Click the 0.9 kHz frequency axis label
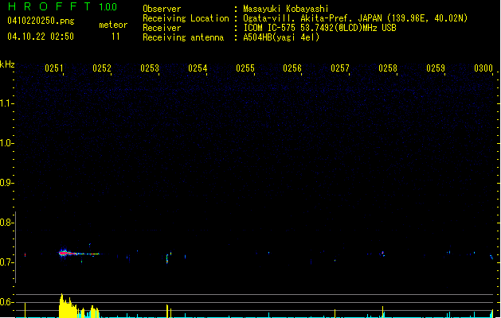 [6, 183]
